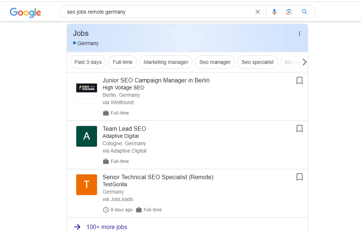Click the Google logo
This screenshot has height=232, width=361.
[x=25, y=12]
